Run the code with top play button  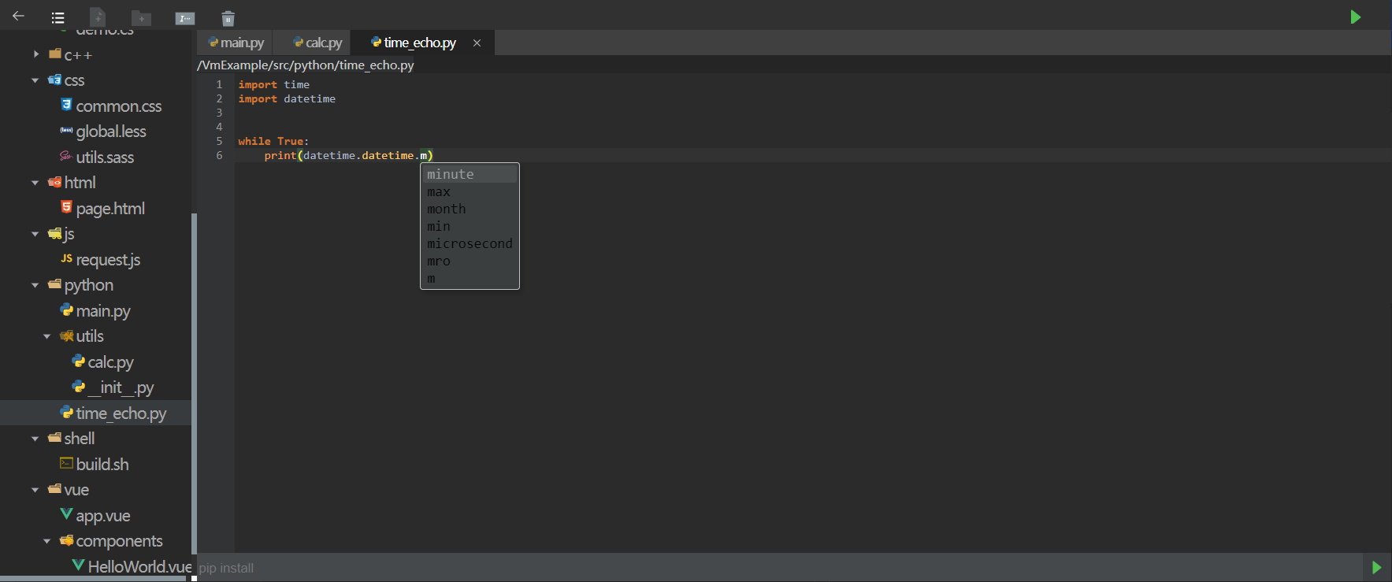1355,17
